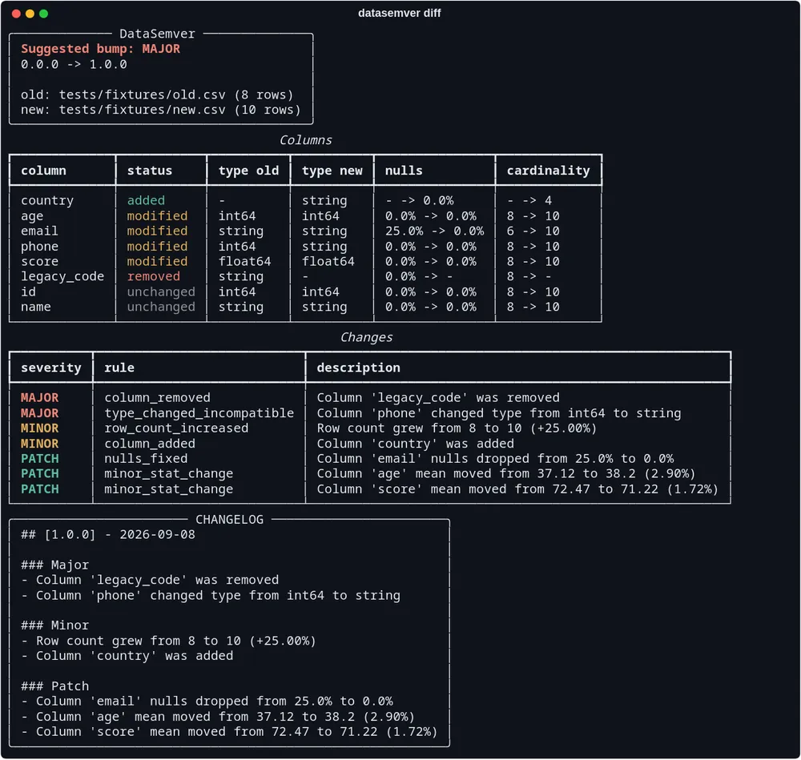801x760 pixels.
Task: Click 'unchanged' status in the id row
Action: (x=161, y=292)
